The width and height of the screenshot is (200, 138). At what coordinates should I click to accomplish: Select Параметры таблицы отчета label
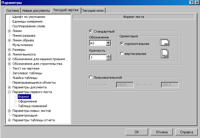point(34,120)
